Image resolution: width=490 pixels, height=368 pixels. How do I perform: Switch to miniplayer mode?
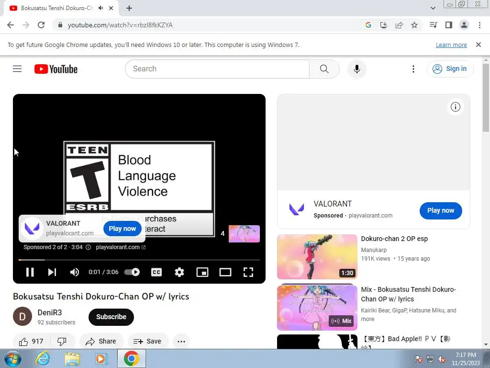click(202, 272)
